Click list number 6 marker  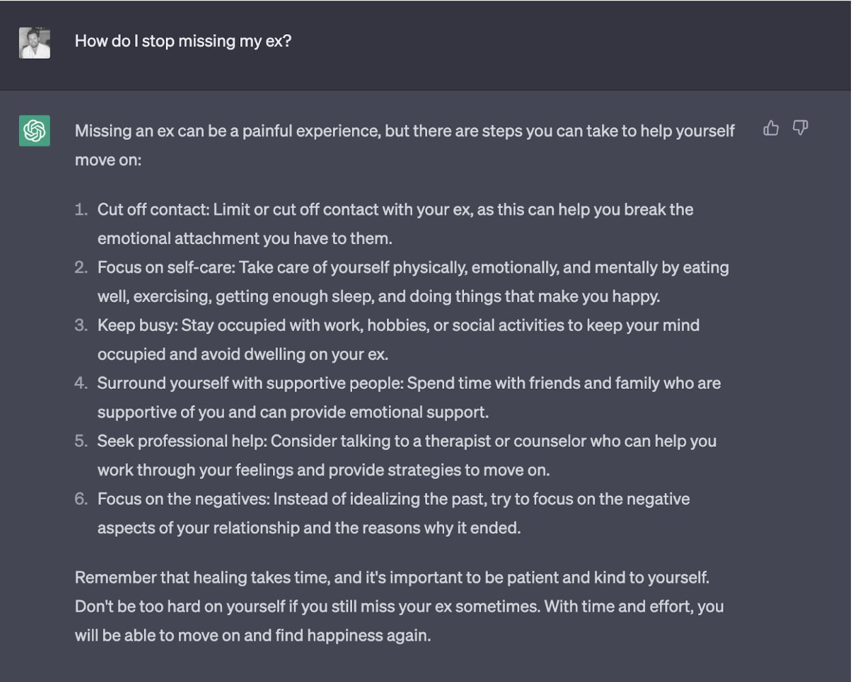click(x=81, y=499)
